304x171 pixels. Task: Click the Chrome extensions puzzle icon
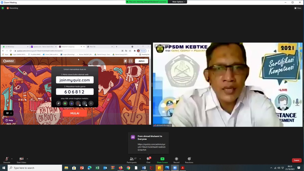click(x=135, y=51)
